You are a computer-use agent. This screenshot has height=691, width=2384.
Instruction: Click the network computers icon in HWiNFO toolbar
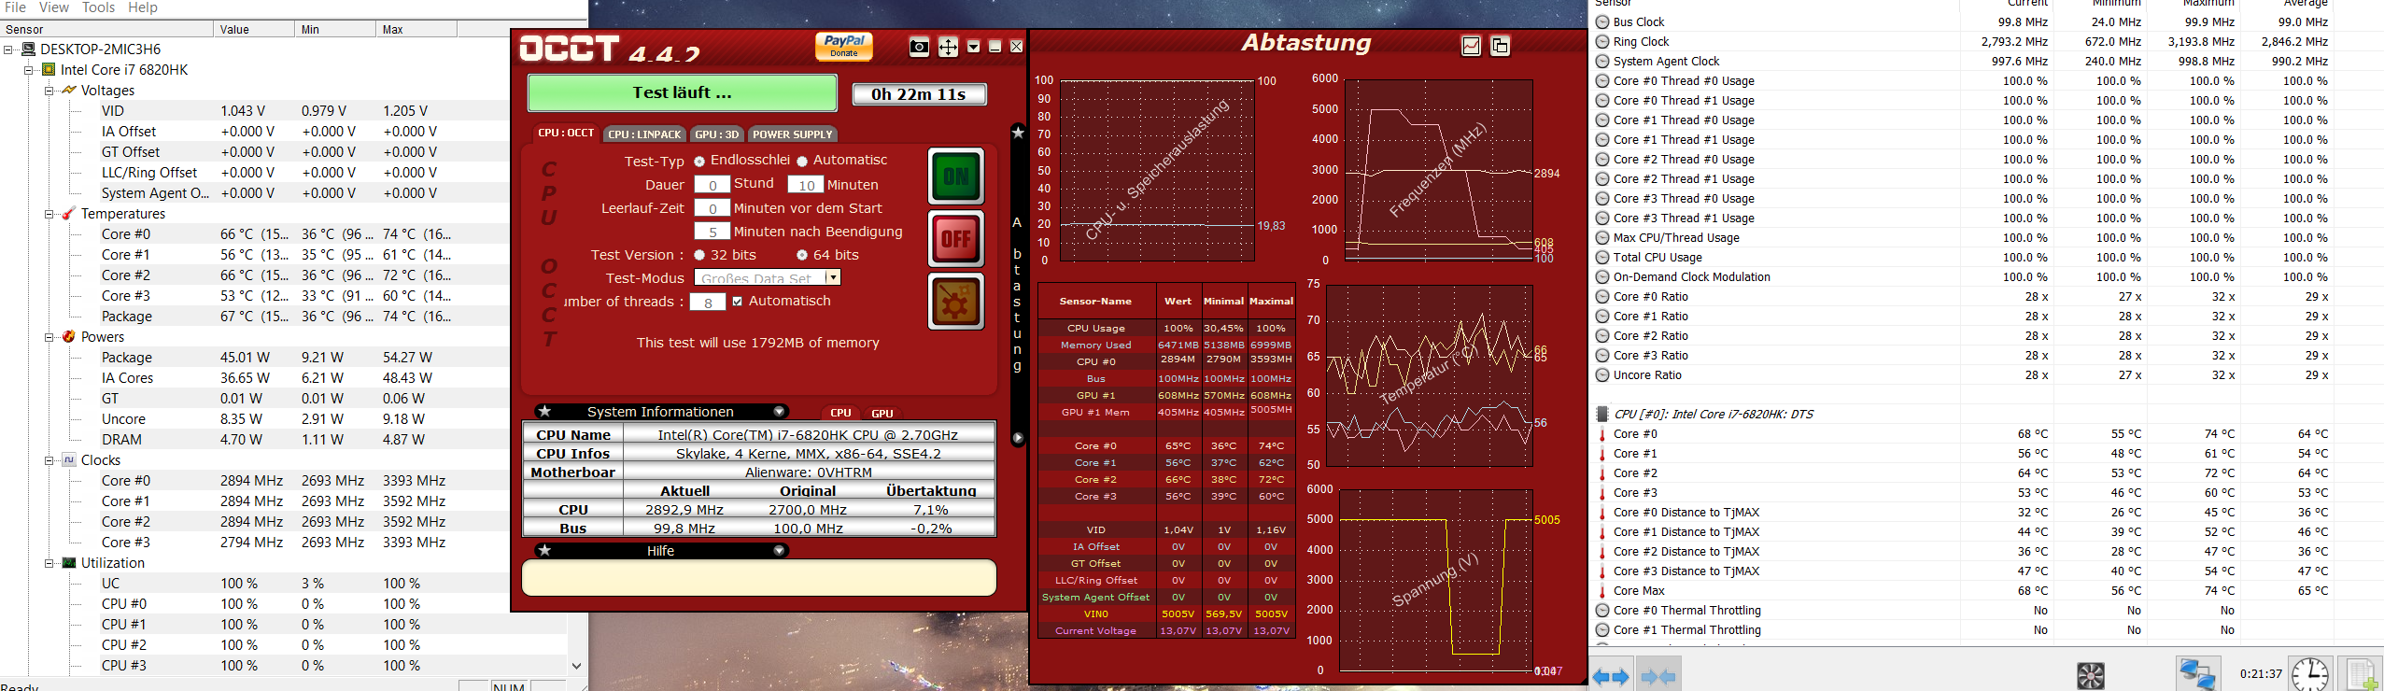[2196, 674]
